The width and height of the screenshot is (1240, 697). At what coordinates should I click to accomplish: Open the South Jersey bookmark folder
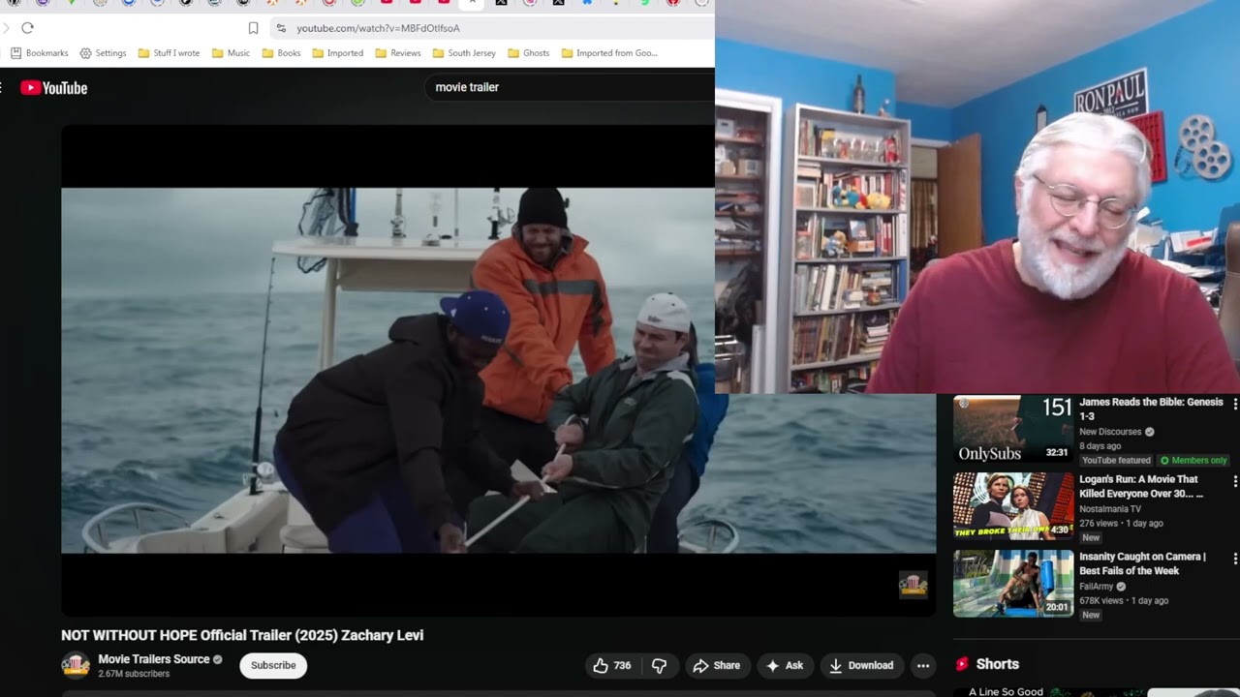point(464,53)
